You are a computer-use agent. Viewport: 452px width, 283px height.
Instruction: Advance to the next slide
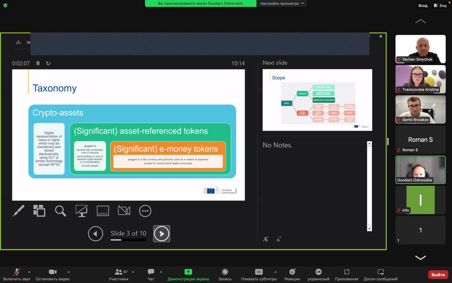162,233
